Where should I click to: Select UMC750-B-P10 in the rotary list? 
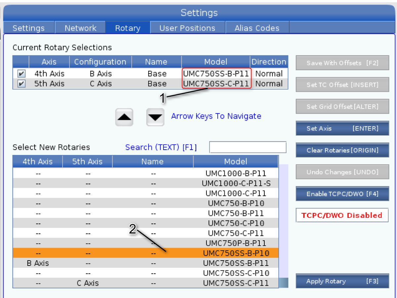point(146,203)
